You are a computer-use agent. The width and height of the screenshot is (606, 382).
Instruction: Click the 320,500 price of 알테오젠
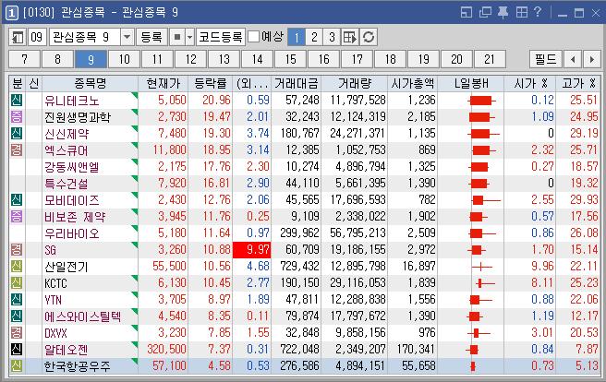(166, 349)
